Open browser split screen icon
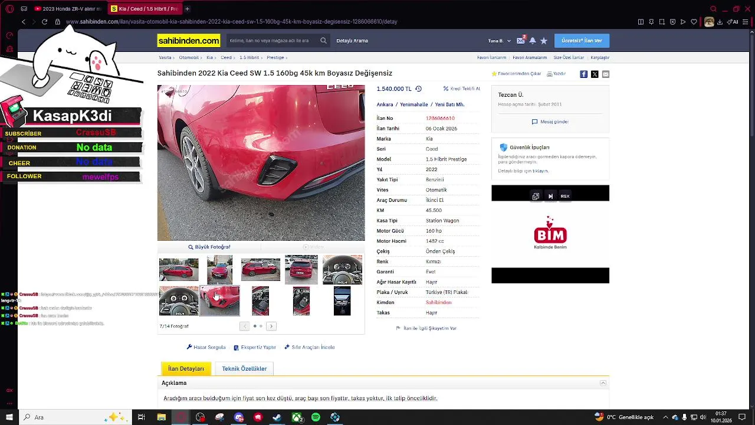The height and width of the screenshot is (425, 755). pos(641,22)
